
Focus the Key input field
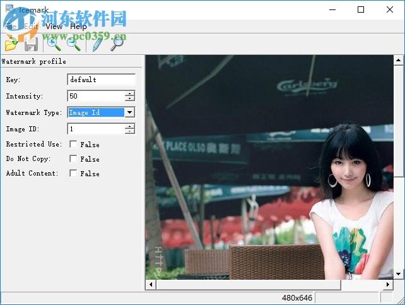101,80
